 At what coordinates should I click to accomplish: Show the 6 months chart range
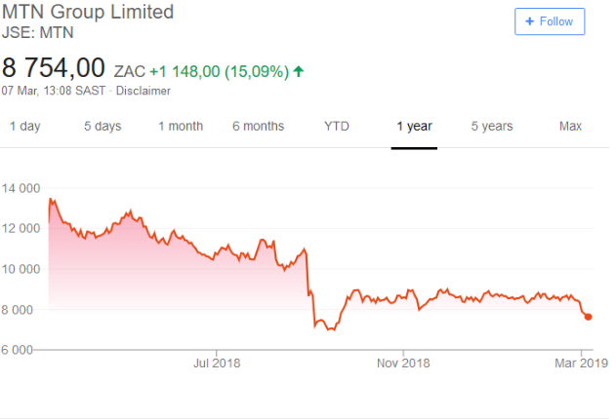pyautogui.click(x=258, y=127)
